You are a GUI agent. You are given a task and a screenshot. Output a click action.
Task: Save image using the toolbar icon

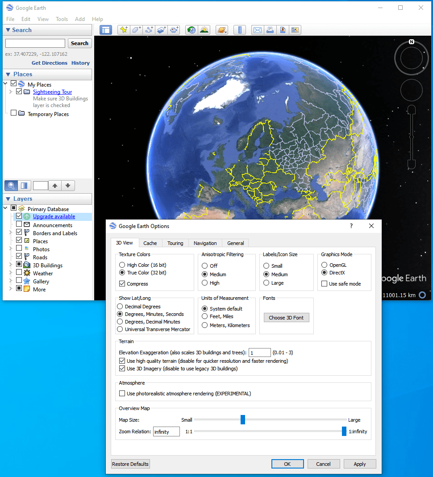[x=283, y=30]
